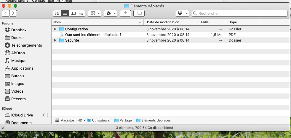This screenshot has width=291, height=138.
Task: Open Documents in the sidebar
Action: 18,122
